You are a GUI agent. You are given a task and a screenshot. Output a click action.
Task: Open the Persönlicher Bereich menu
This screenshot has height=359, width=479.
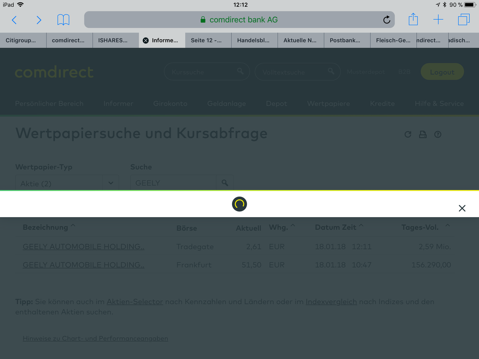[x=49, y=104]
